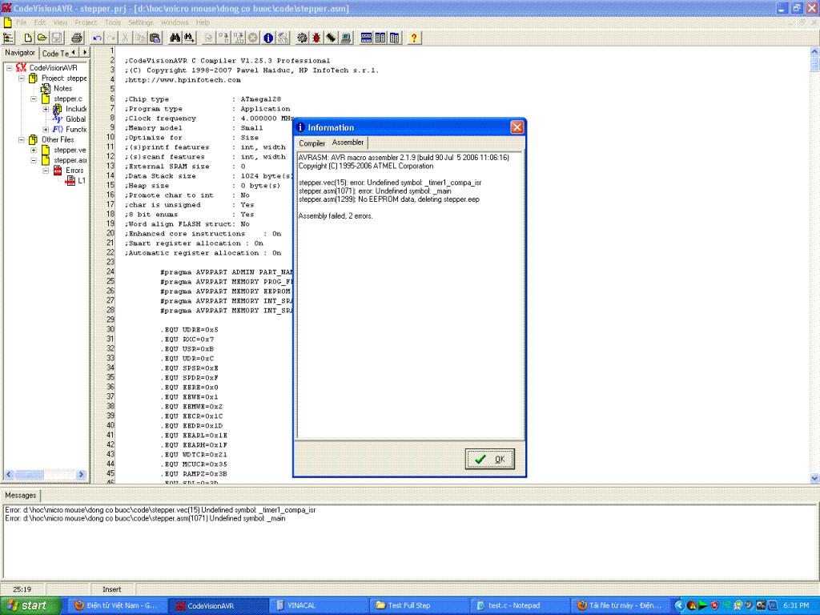Collapse the stepper.c tree node

pyautogui.click(x=34, y=98)
